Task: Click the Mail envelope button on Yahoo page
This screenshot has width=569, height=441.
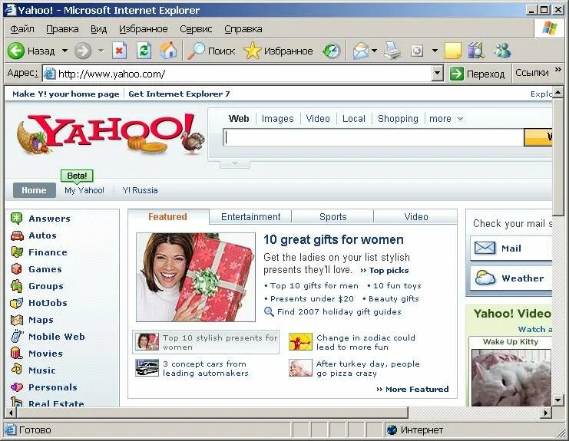Action: tap(511, 248)
